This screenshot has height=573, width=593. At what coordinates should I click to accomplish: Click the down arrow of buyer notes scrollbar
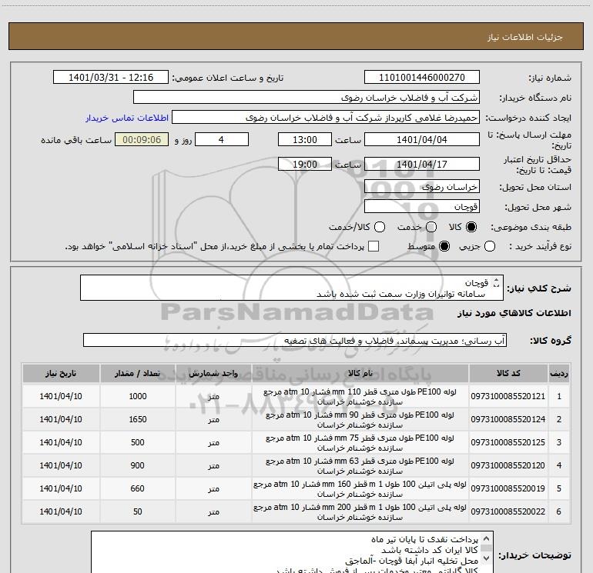(487, 558)
